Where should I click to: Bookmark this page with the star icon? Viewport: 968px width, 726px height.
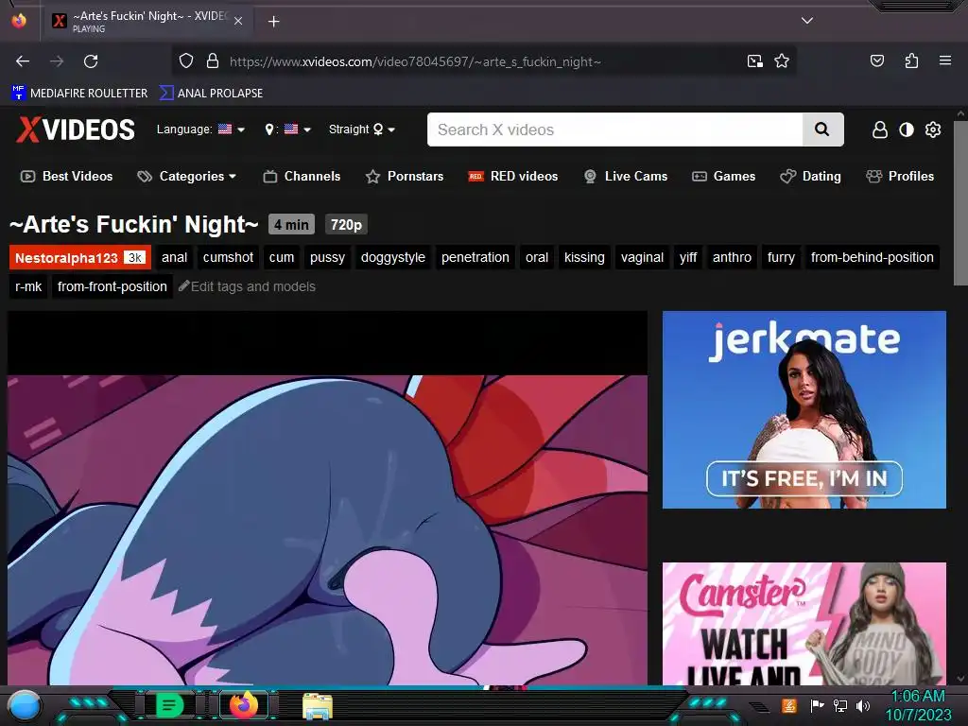(782, 60)
